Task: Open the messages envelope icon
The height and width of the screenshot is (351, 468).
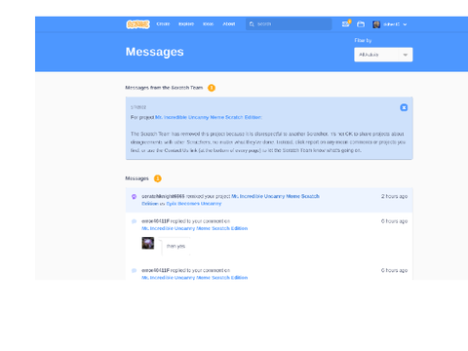Action: click(x=346, y=24)
